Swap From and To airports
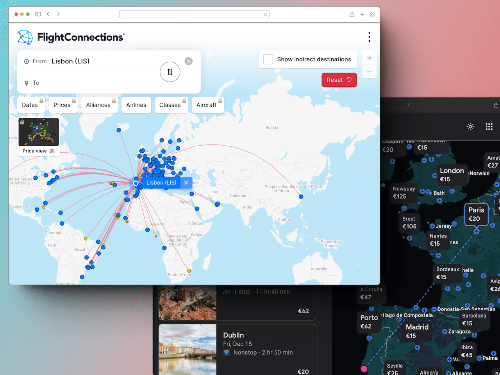Viewport: 500px width, 375px height. click(x=170, y=72)
